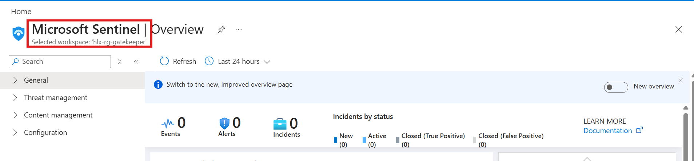Image resolution: width=694 pixels, height=161 pixels.
Task: Click the clock icon beside time range
Action: pyautogui.click(x=209, y=61)
